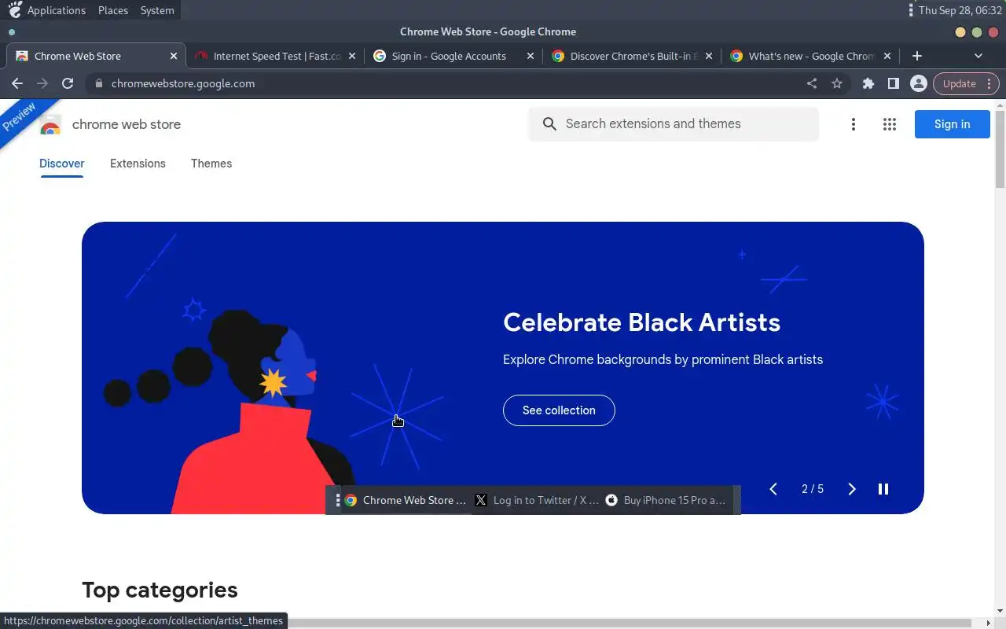Viewport: 1006px width, 629px height.
Task: Select Buy iPhone 15 Pro taskbar window
Action: pyautogui.click(x=668, y=500)
